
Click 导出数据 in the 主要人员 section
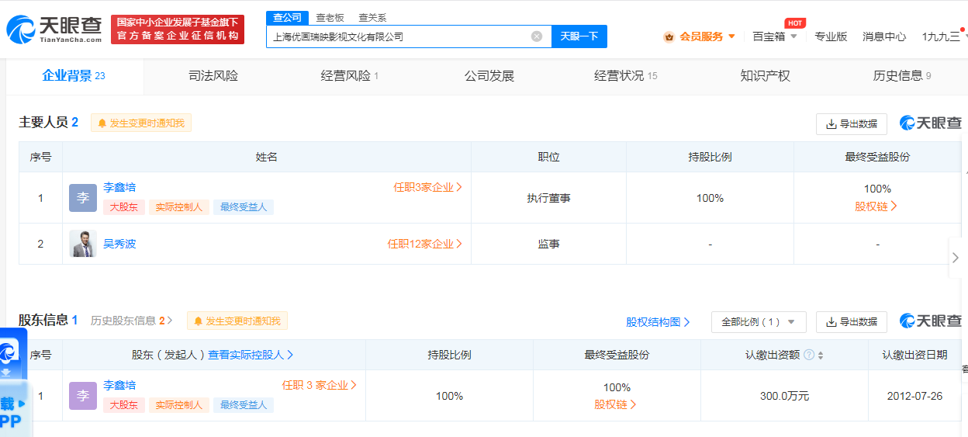point(852,123)
